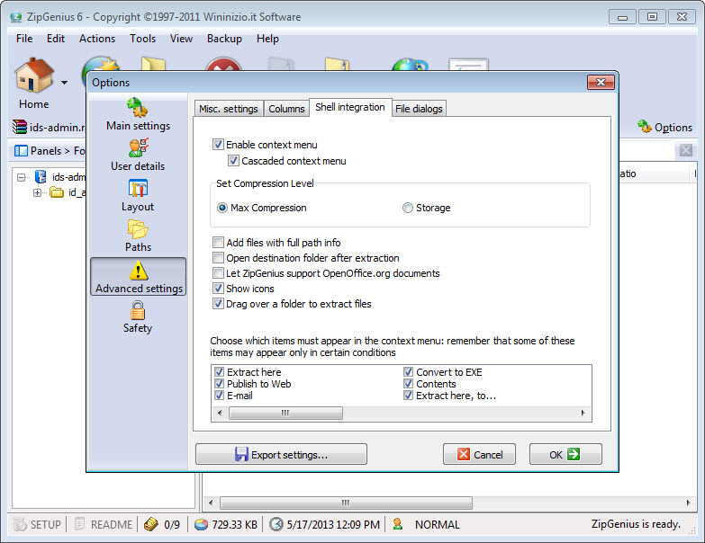Click Export settings... button

tap(282, 454)
